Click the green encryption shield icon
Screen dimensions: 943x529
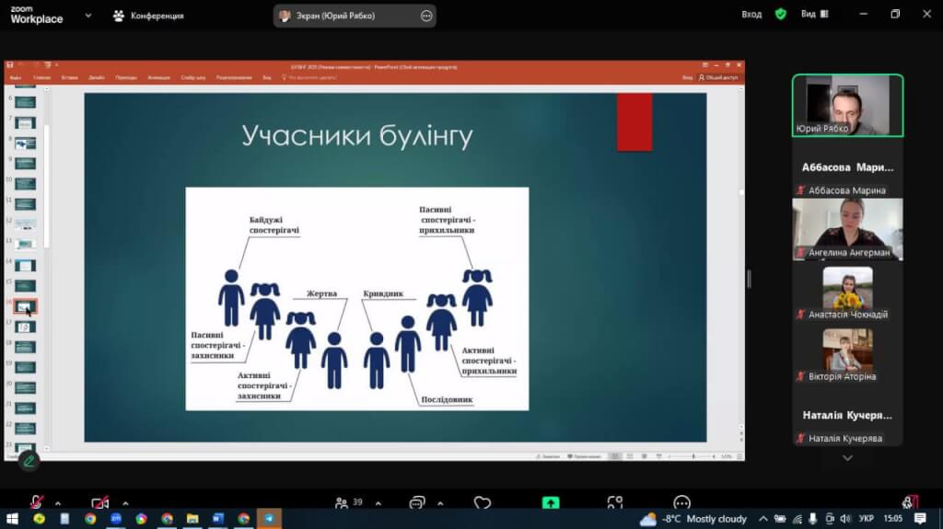781,15
